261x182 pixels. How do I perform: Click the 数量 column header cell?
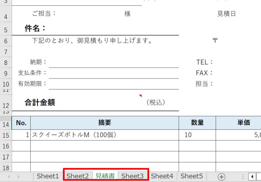(197, 123)
